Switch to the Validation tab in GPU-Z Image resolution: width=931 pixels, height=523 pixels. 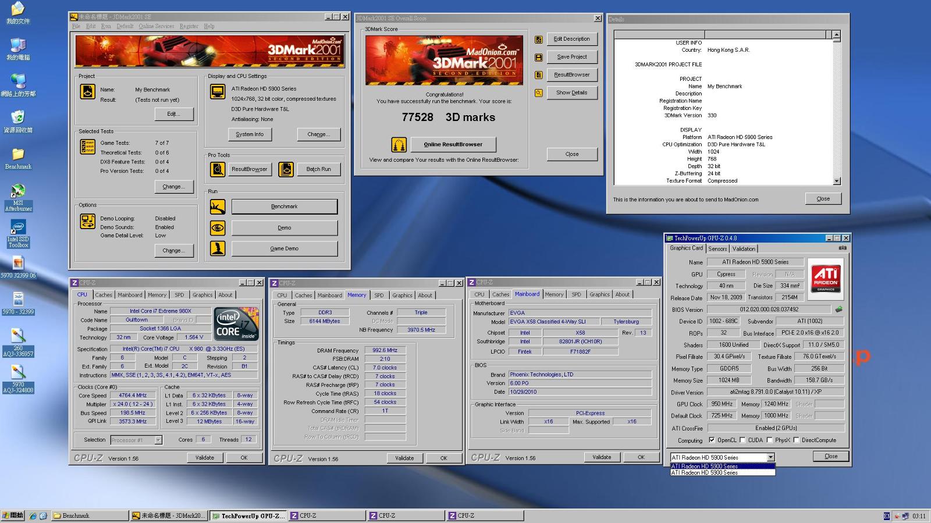(x=744, y=248)
